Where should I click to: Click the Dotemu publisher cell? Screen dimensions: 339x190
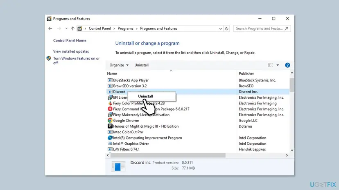tap(245, 126)
